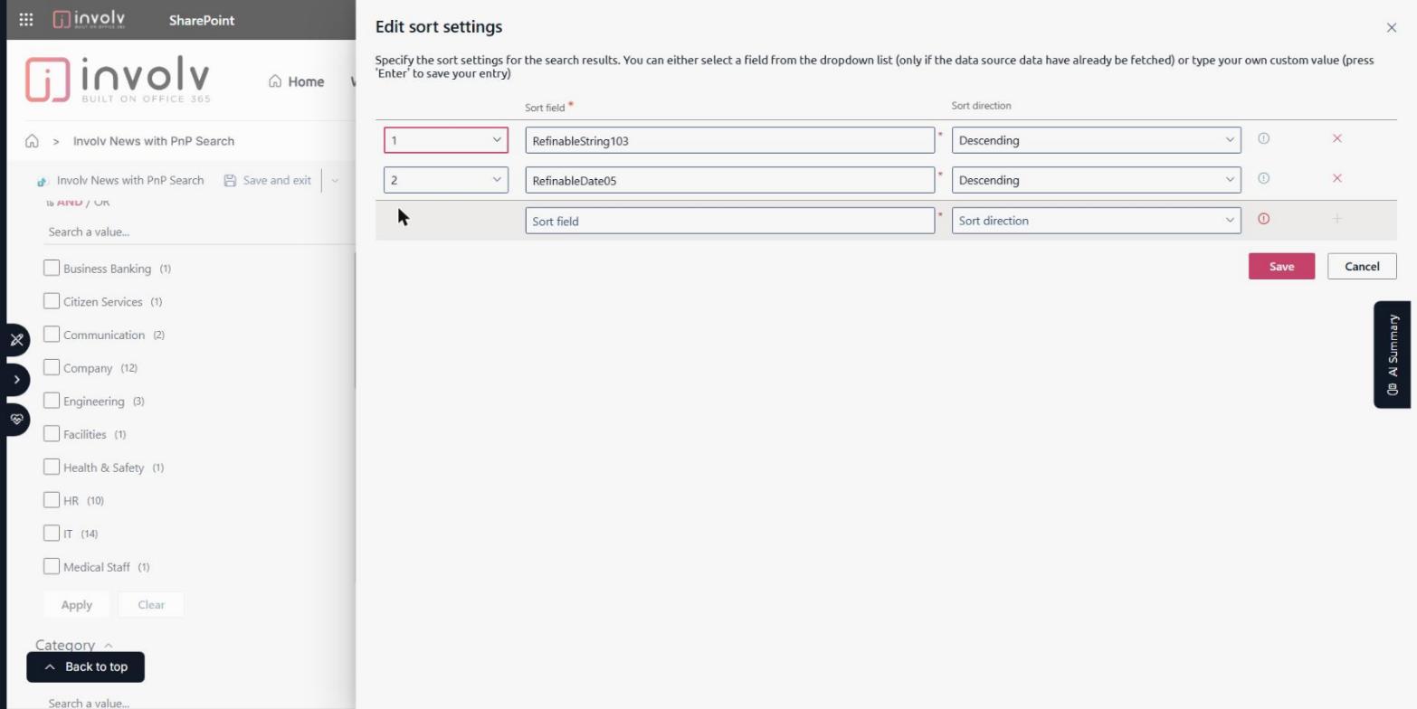Cancel the sort settings edit
This screenshot has height=709, width=1417.
(1362, 266)
